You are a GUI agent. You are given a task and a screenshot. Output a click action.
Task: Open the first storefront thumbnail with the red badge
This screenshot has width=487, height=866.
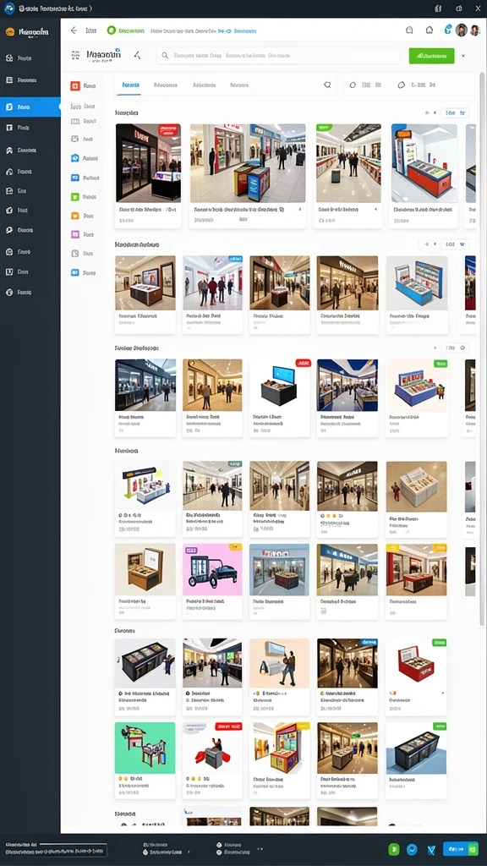pos(148,163)
